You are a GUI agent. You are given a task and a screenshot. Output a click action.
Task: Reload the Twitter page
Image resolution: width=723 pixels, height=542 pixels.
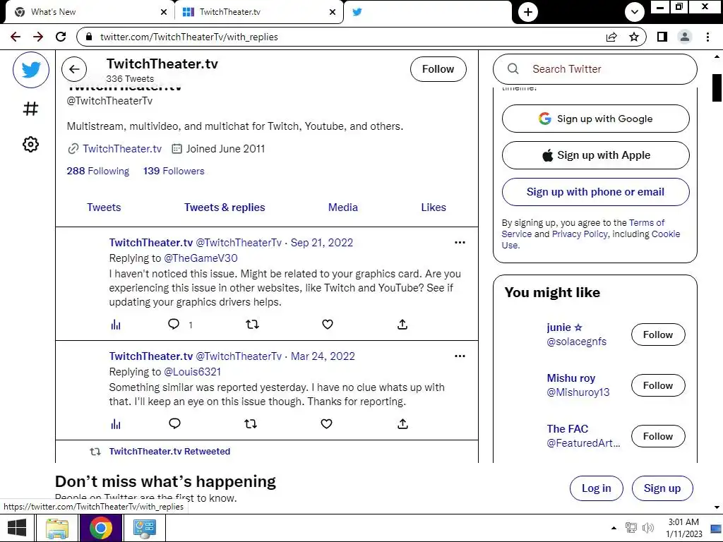click(61, 37)
